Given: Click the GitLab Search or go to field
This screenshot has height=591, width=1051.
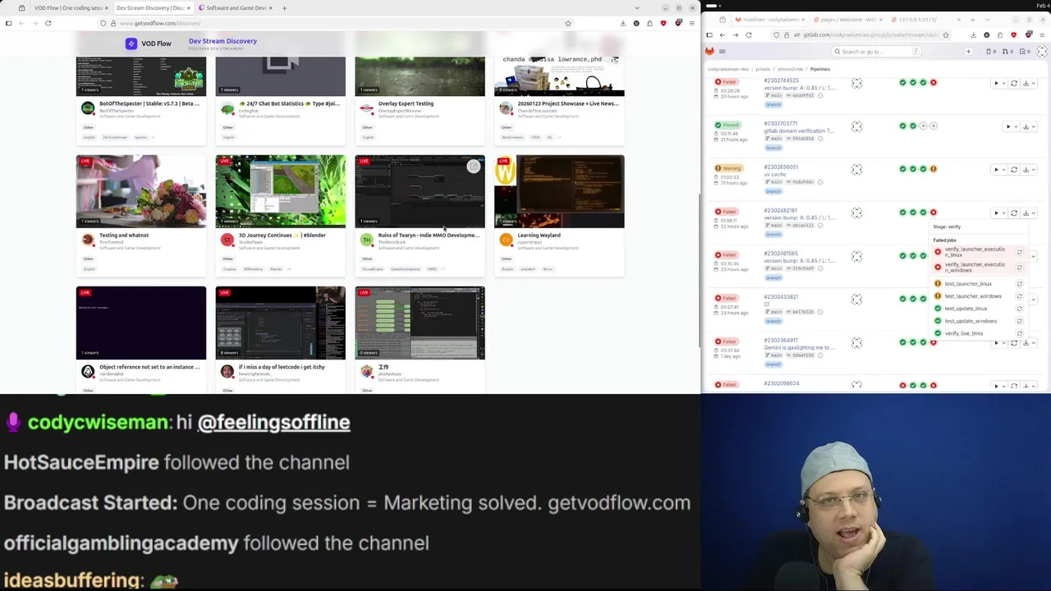Looking at the screenshot, I should 875,52.
